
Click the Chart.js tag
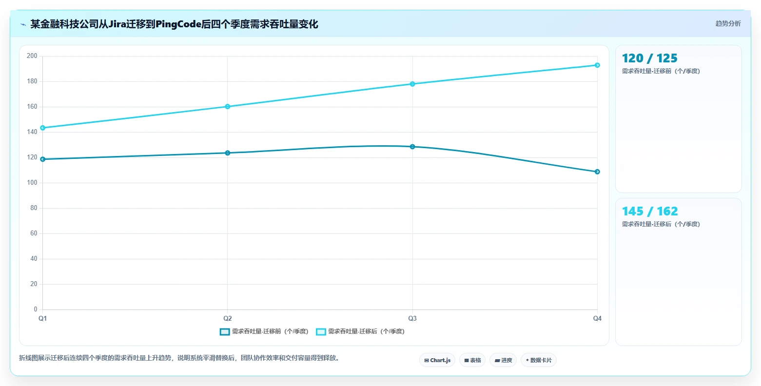tap(437, 360)
